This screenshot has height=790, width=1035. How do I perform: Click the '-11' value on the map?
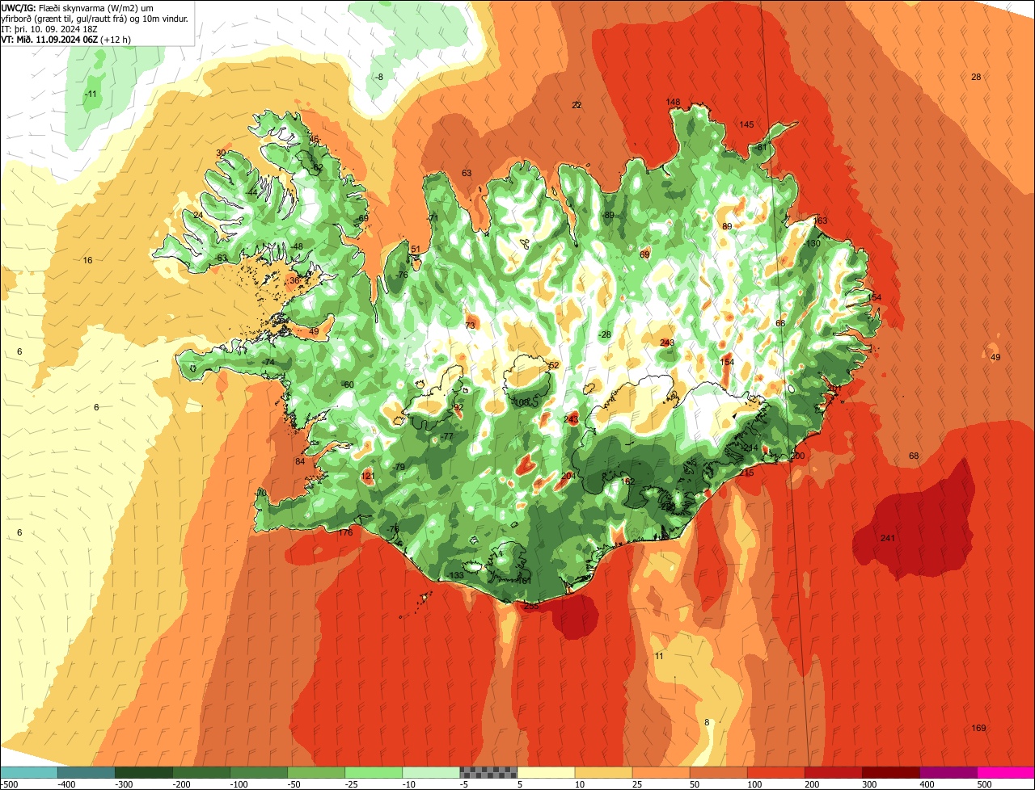pyautogui.click(x=91, y=94)
